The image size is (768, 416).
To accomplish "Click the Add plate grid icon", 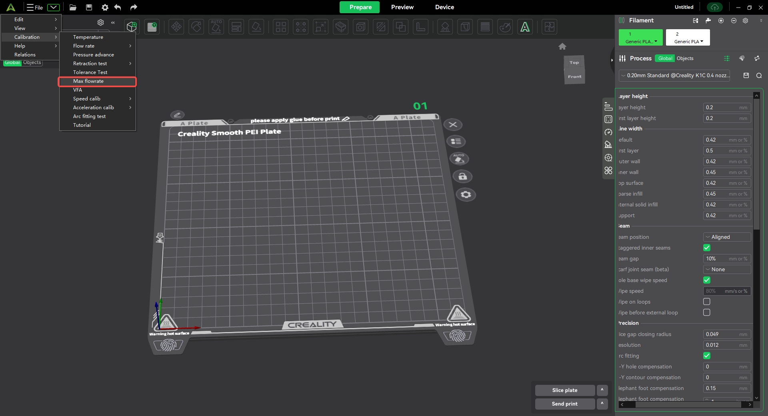I will (152, 27).
